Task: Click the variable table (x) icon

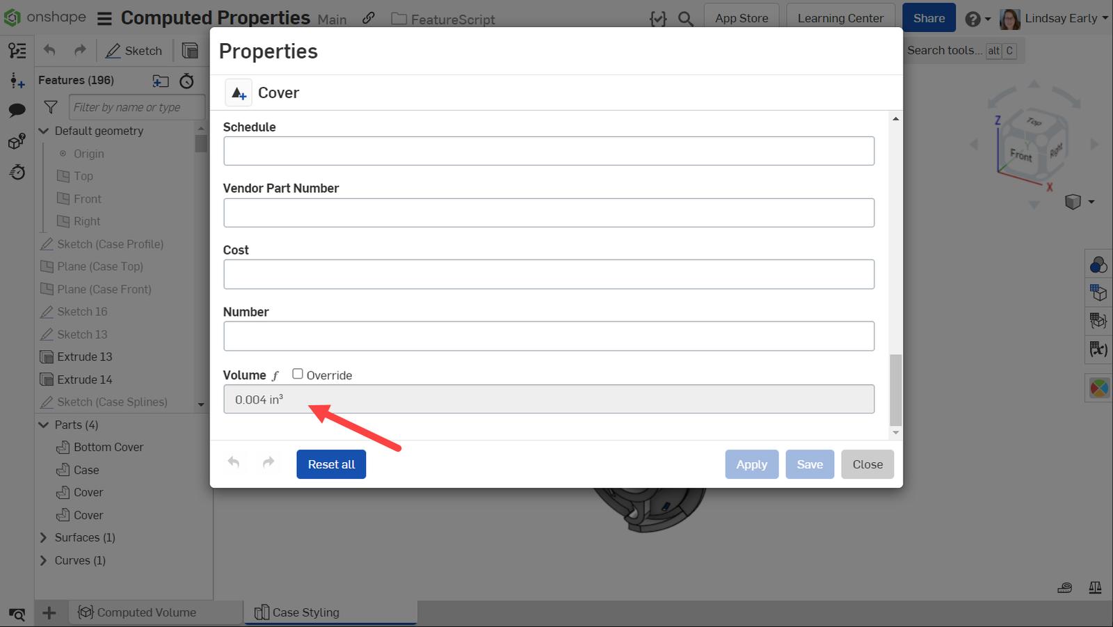Action: coord(1098,349)
